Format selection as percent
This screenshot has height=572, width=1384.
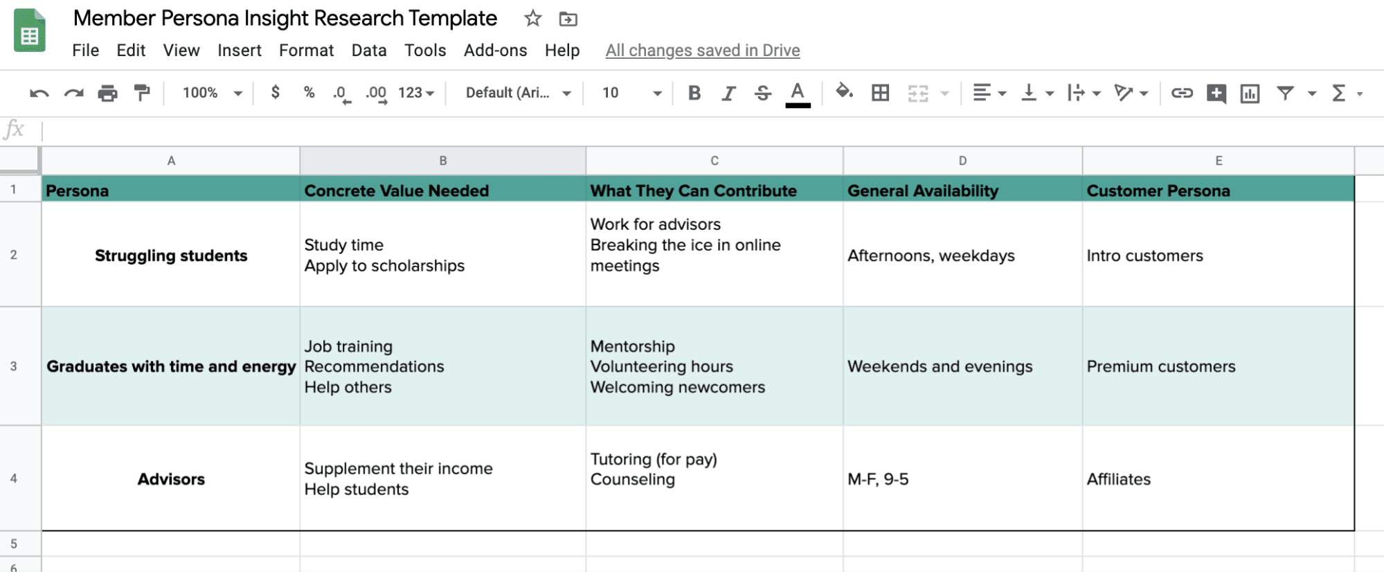[x=307, y=92]
